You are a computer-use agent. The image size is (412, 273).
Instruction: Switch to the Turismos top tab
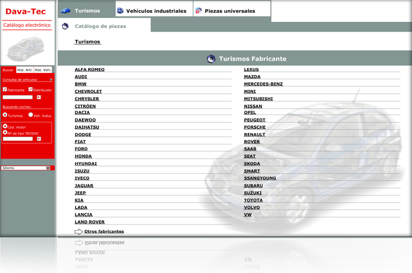[87, 11]
